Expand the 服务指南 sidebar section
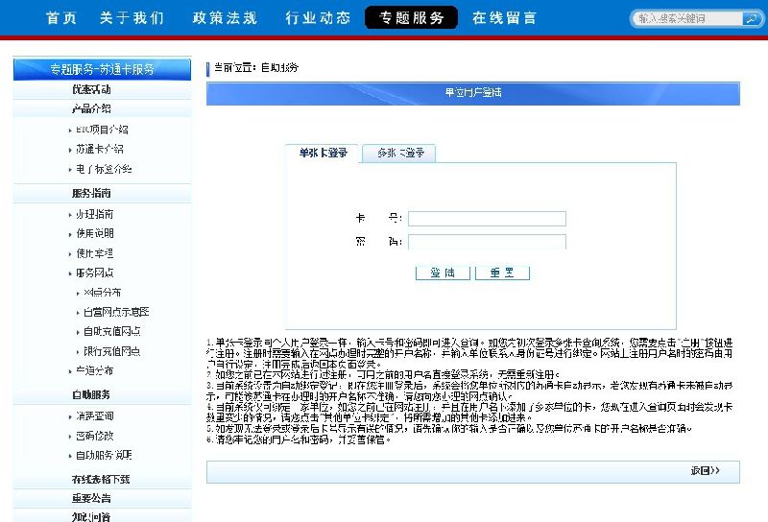Viewport: 768px width, 522px height. [91, 193]
